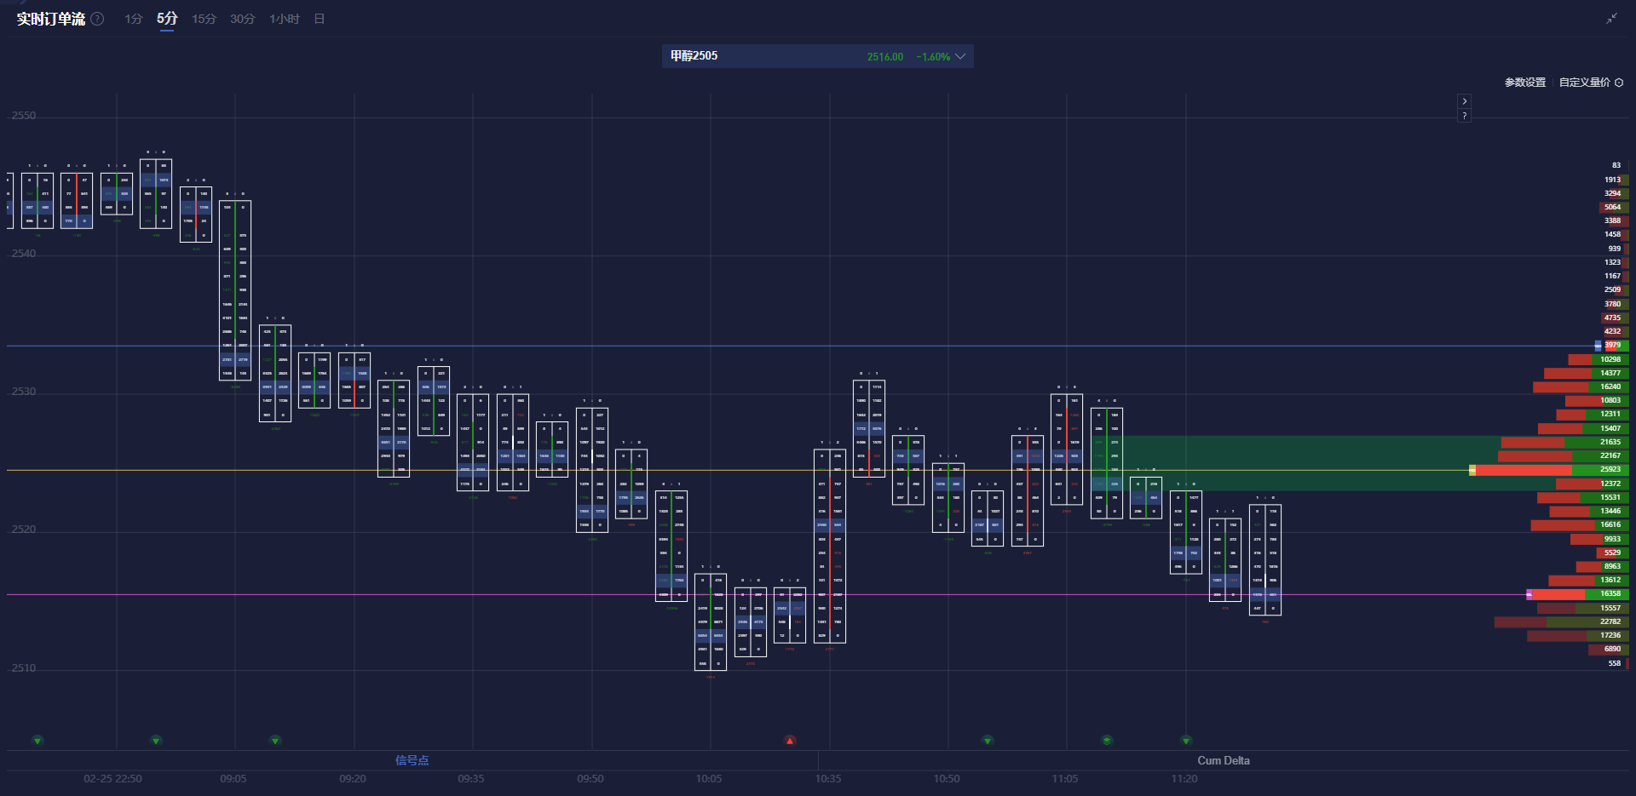Screen dimensions: 1636x796
Task: Choose the 1小时 timeframe tab
Action: click(285, 19)
